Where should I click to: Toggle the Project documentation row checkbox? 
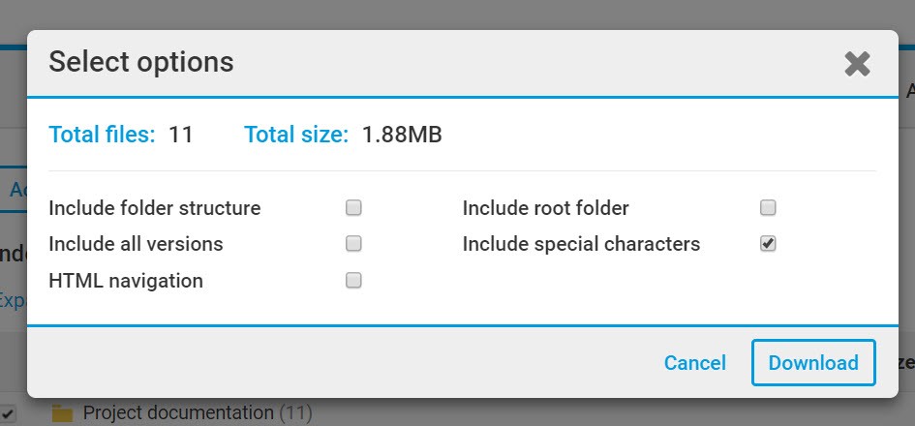coord(9,413)
